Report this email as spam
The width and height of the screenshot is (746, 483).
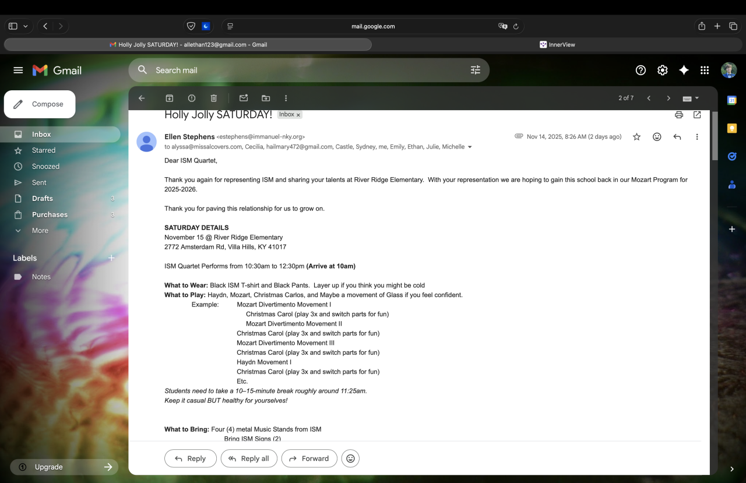point(192,98)
